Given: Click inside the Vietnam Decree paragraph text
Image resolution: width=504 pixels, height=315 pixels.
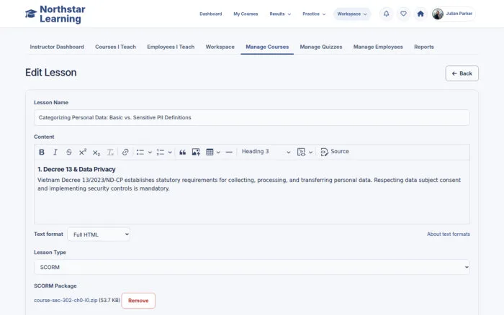Looking at the screenshot, I should click(x=249, y=184).
